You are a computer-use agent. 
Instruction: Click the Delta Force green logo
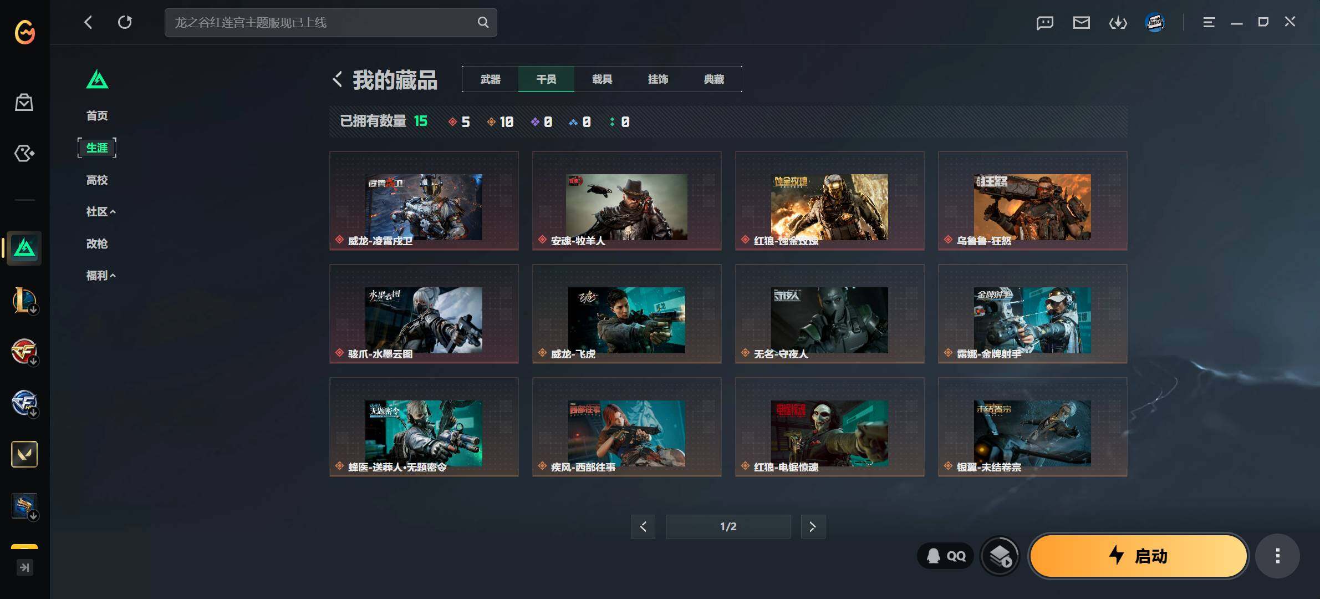pos(97,79)
